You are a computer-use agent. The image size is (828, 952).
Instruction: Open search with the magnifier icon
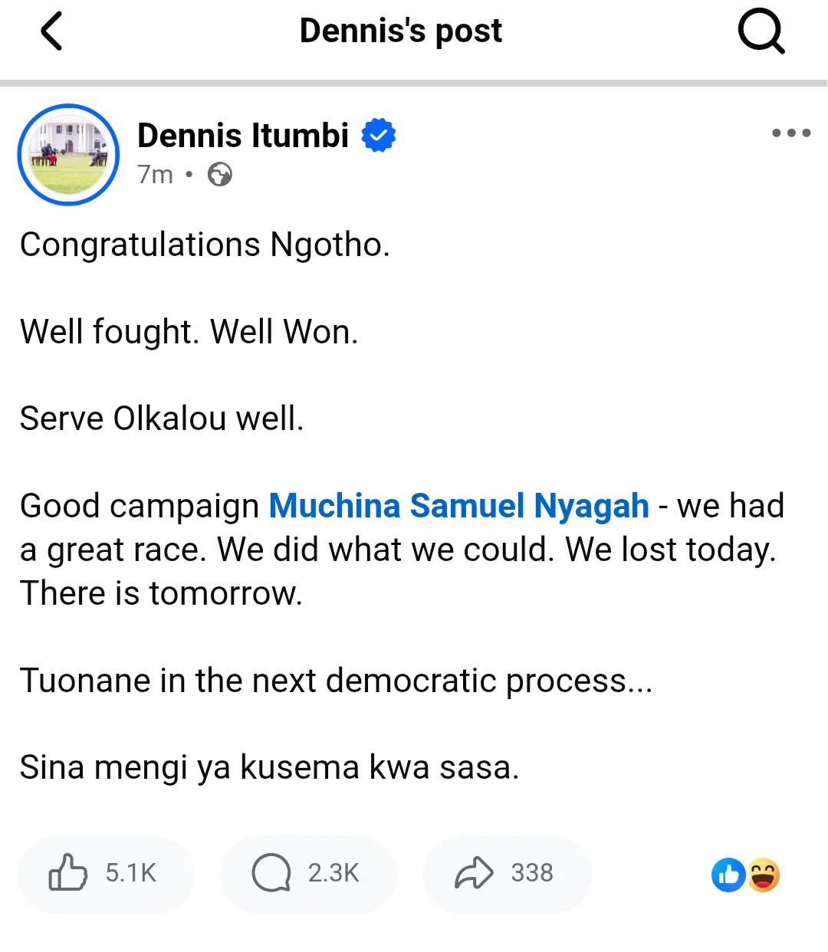click(x=761, y=32)
